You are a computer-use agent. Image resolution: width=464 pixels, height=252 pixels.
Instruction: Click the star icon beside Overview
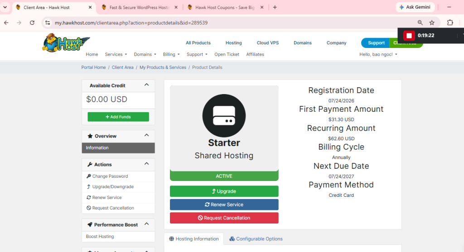pyautogui.click(x=90, y=136)
